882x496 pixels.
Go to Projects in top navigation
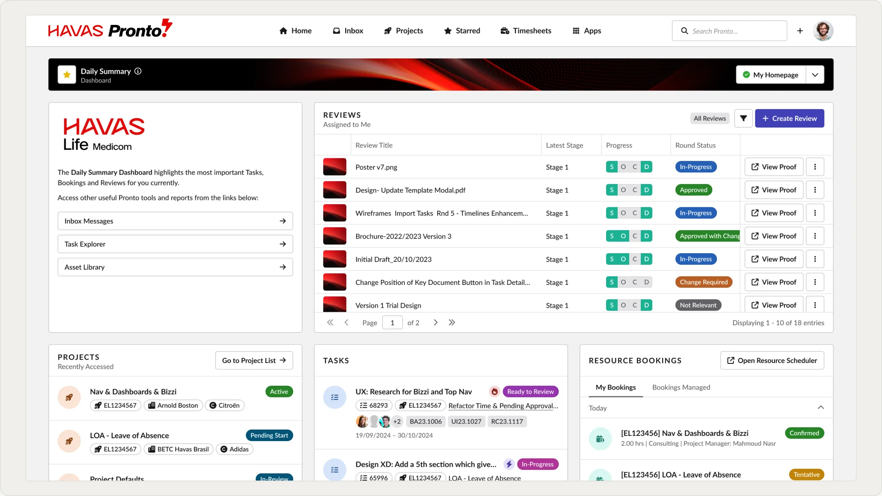click(x=403, y=31)
